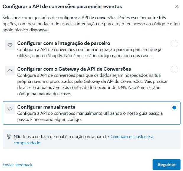Close the Conversions API setup dialog
The width and height of the screenshot is (183, 171).
[x=177, y=6]
